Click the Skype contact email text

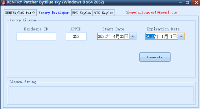tap(151, 12)
